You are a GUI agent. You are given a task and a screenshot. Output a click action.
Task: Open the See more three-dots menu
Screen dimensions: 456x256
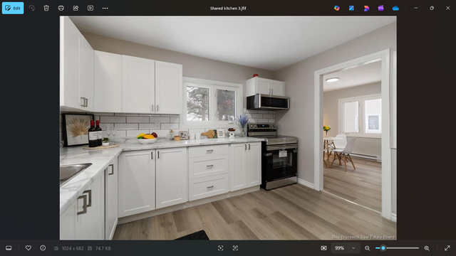[105, 8]
